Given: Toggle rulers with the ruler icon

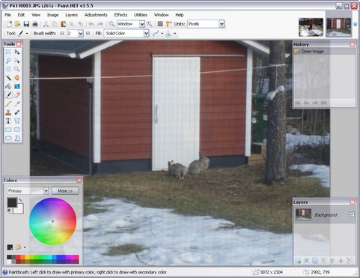Looking at the screenshot, I should tap(169, 24).
